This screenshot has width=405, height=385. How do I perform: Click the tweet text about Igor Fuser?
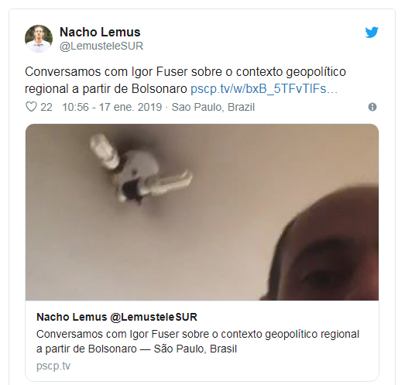tap(185, 80)
